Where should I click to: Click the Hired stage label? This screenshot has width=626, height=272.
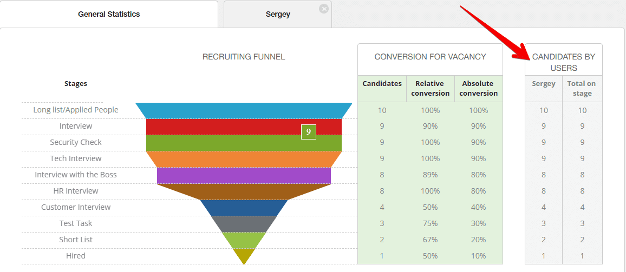coord(76,256)
